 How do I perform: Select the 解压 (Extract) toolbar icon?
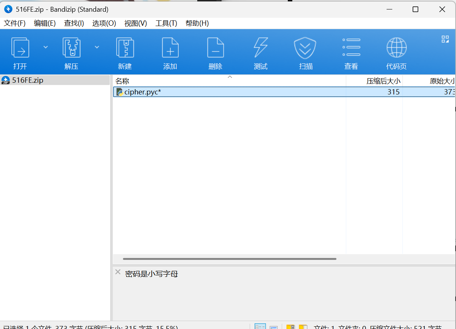coord(71,52)
